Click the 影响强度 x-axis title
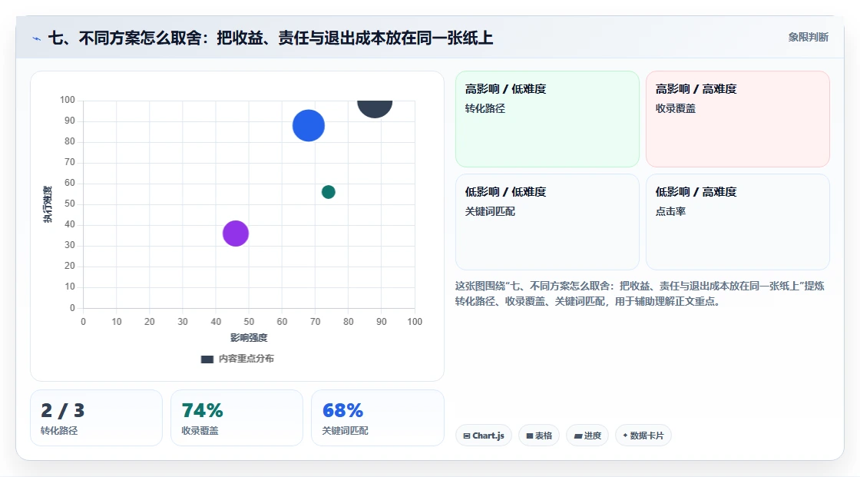Screen dimensions: 860x477 click(x=249, y=337)
